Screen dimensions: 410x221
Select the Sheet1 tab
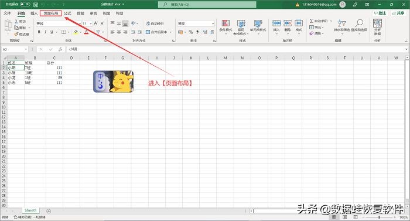pos(30,210)
